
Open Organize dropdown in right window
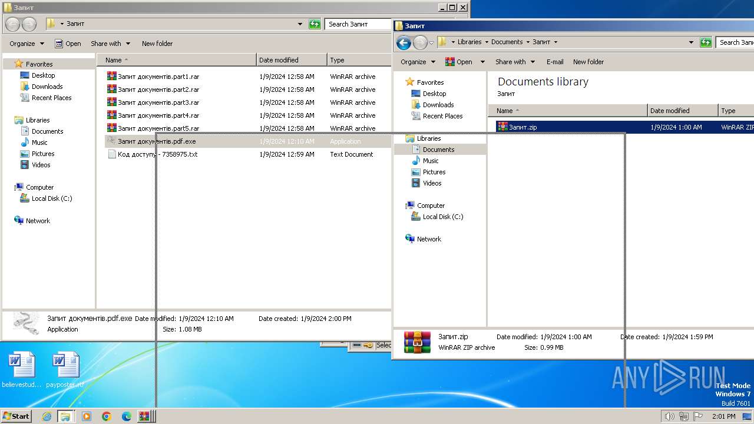(418, 62)
